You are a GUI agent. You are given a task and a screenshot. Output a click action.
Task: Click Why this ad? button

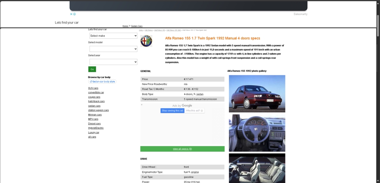[x=194, y=110]
